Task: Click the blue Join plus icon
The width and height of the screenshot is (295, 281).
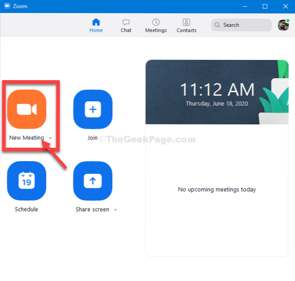Action: click(93, 110)
